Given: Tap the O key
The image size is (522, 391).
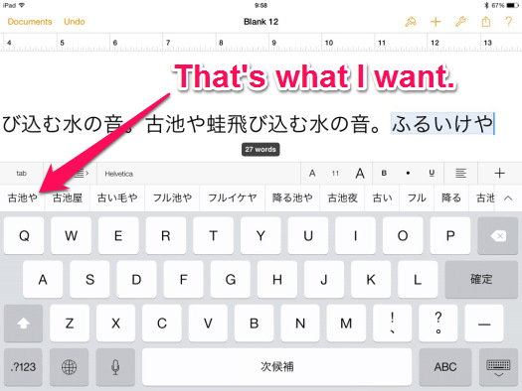Looking at the screenshot, I should coord(403,236).
